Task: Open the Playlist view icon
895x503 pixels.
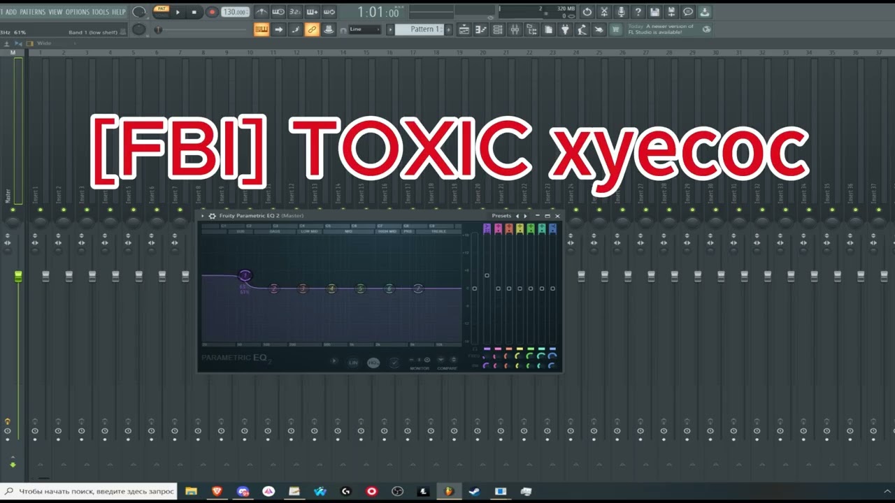Action: 464,29
